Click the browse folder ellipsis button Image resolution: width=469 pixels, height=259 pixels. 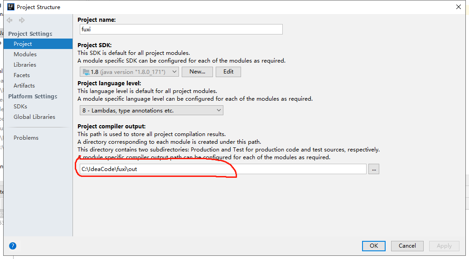pyautogui.click(x=374, y=169)
